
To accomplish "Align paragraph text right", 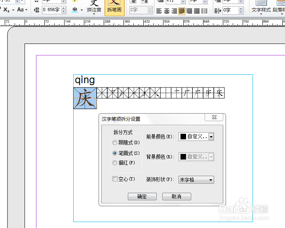I will [174, 11].
